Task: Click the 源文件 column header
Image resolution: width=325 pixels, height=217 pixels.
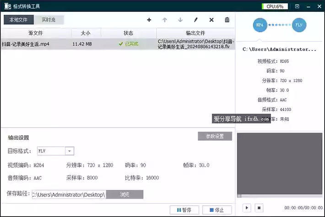Action: (x=36, y=33)
